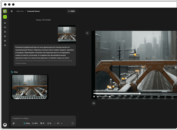This screenshot has width=177, height=130.
Task: Go to Мои чаты breadcrumb
Action: (20, 11)
